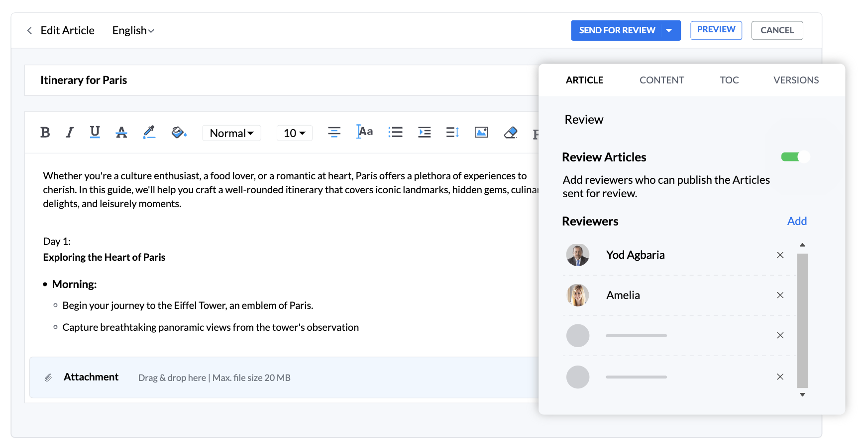Disable the Review Articles toggle
This screenshot has height=448, width=861.
pyautogui.click(x=795, y=156)
